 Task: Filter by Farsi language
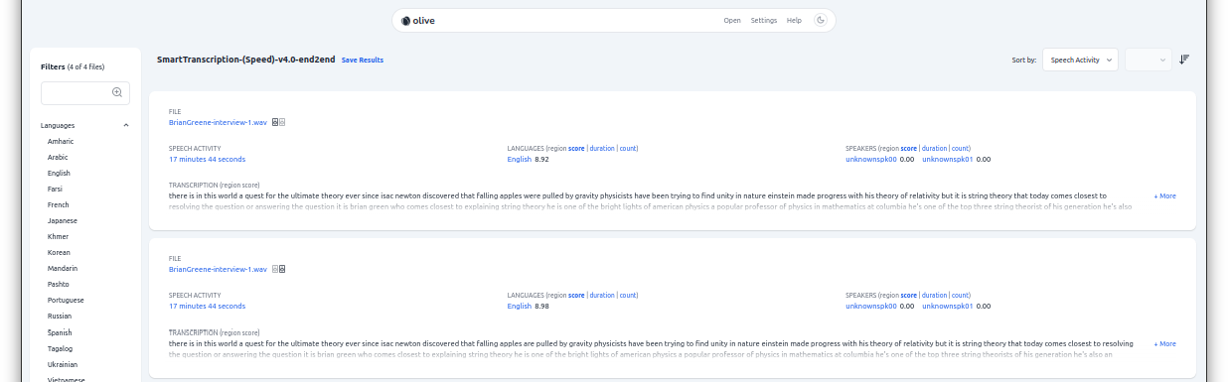(56, 189)
